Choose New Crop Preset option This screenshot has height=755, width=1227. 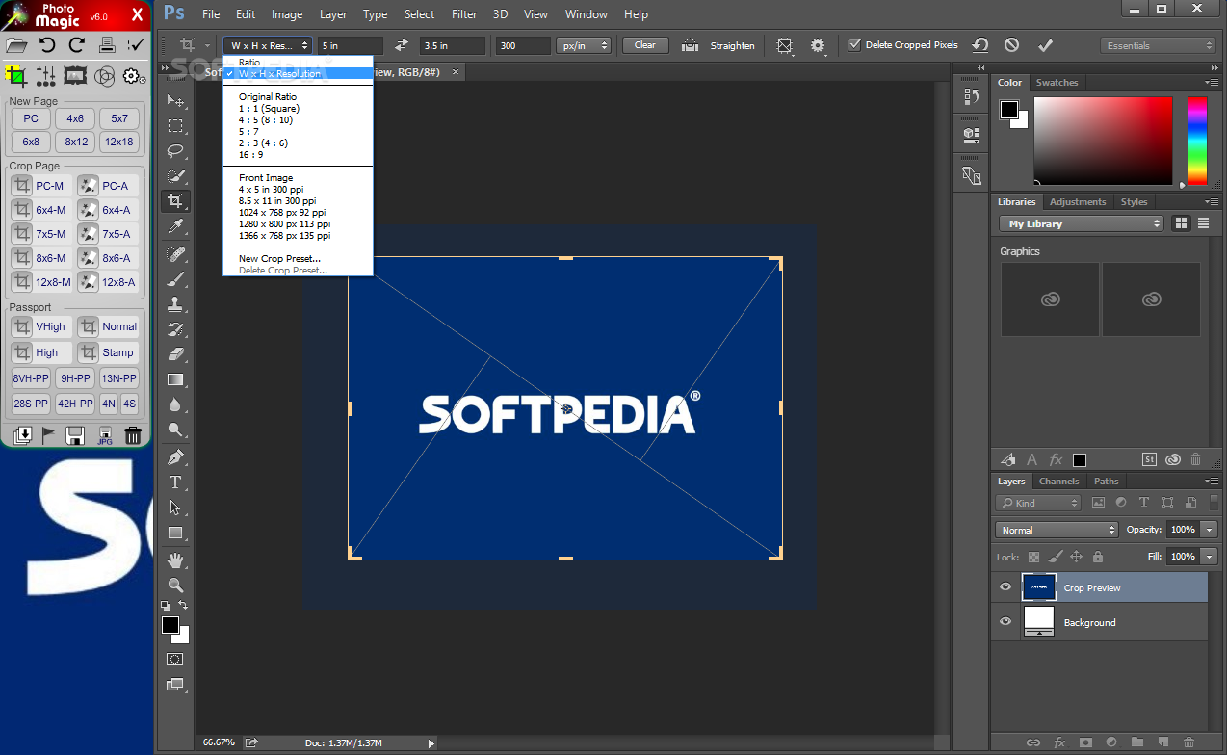click(x=279, y=258)
